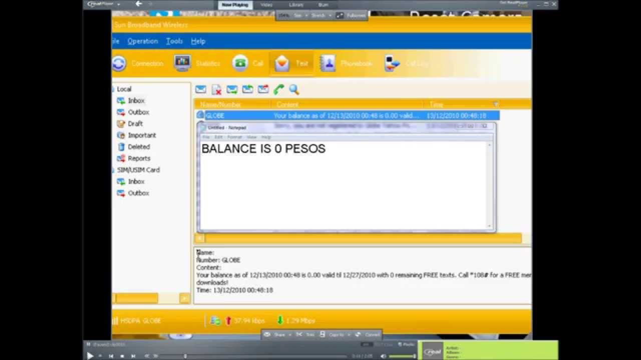Viewport: 641px width, 360px height.
Task: Click the filter dropdown arrow in list header
Action: (496, 104)
